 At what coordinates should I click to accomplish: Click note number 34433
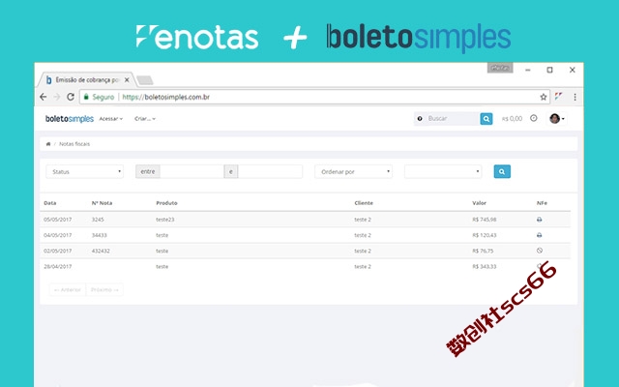(x=99, y=235)
